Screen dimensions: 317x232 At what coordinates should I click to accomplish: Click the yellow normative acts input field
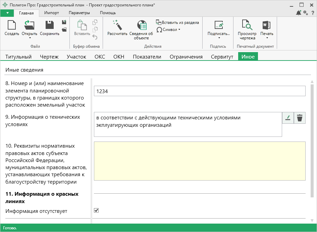click(x=200, y=161)
